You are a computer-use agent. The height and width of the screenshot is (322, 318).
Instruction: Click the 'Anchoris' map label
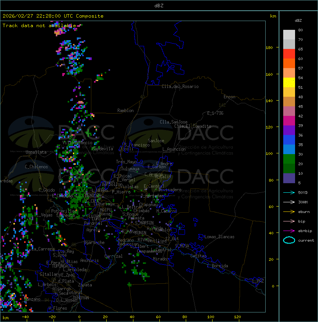[x=89, y=260]
